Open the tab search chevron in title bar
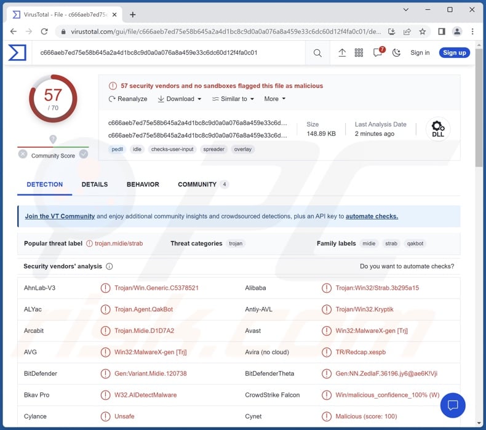486x430 pixels. pos(405,10)
